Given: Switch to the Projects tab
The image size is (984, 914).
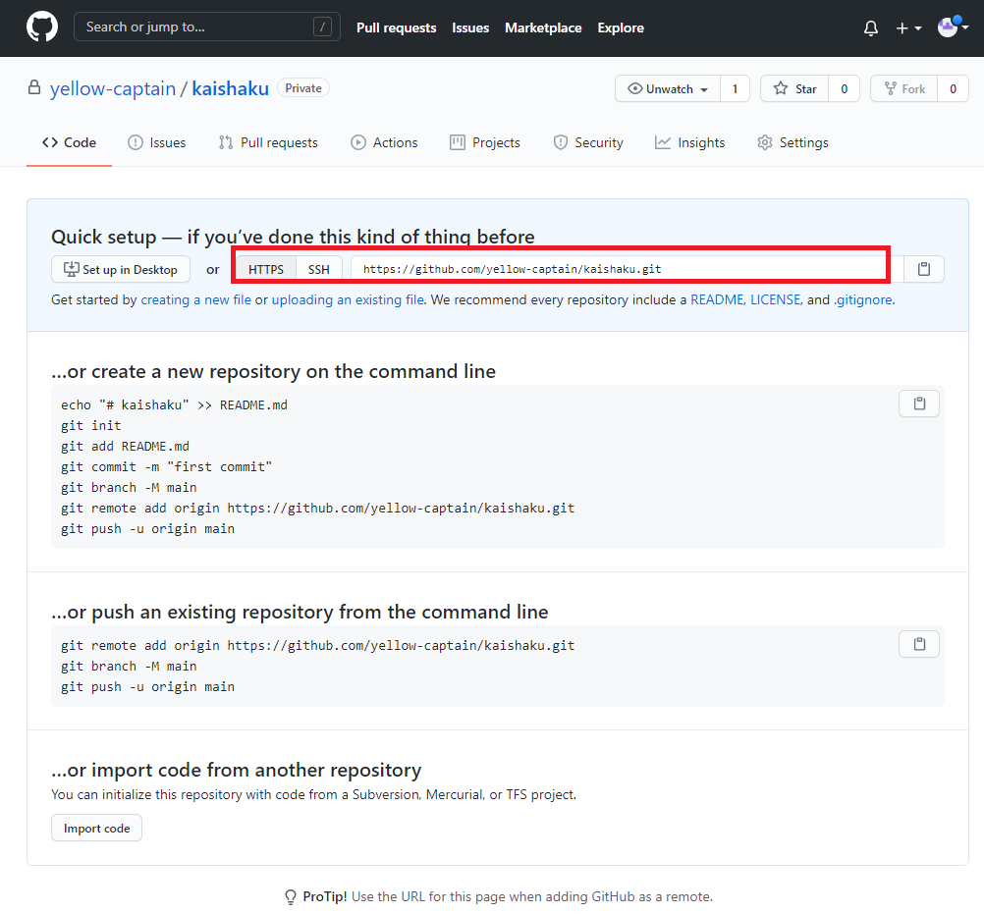Looking at the screenshot, I should tap(485, 143).
